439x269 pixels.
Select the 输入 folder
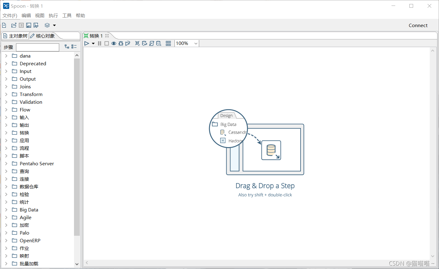(24, 117)
